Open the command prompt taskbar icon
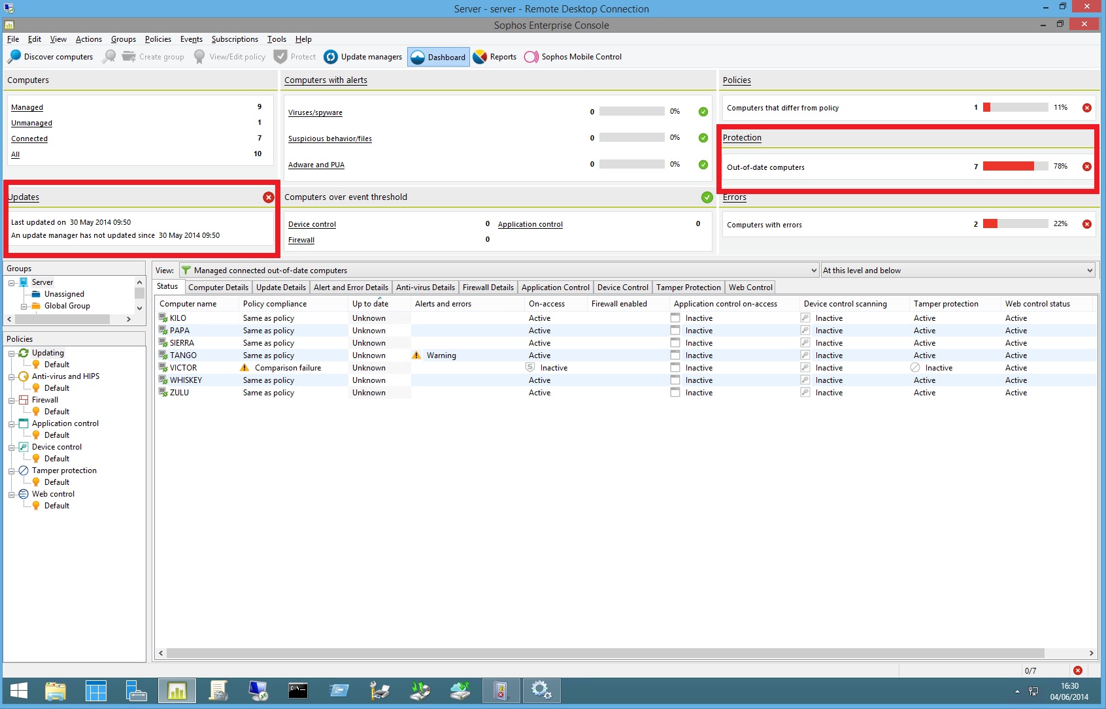 [x=298, y=691]
